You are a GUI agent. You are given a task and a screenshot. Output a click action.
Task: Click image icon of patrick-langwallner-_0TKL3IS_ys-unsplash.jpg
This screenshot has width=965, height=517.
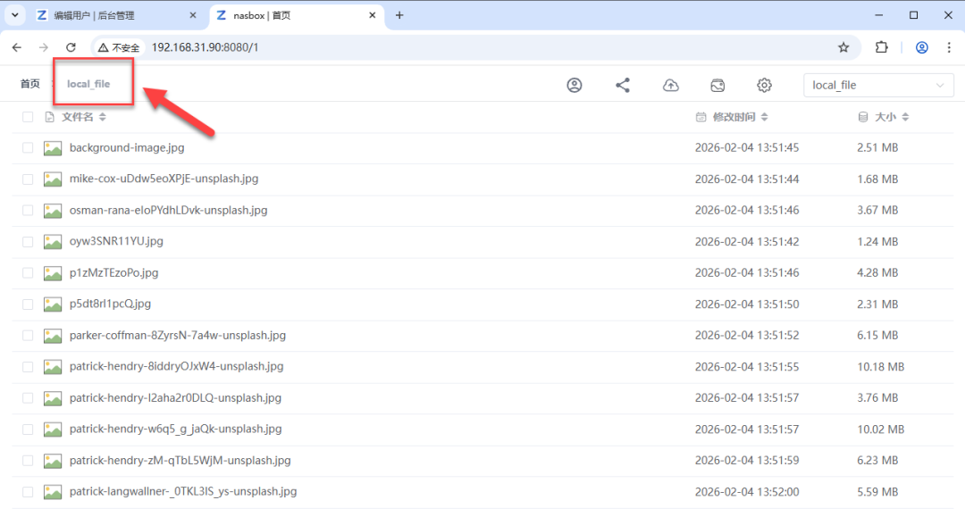tap(53, 492)
